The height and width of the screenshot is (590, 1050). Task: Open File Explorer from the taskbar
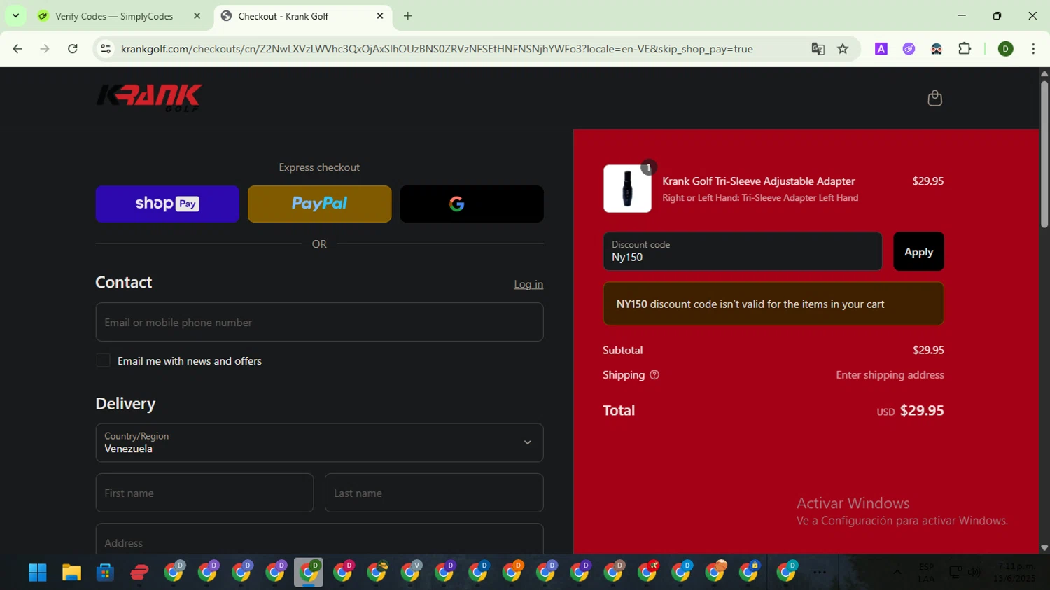click(x=71, y=573)
